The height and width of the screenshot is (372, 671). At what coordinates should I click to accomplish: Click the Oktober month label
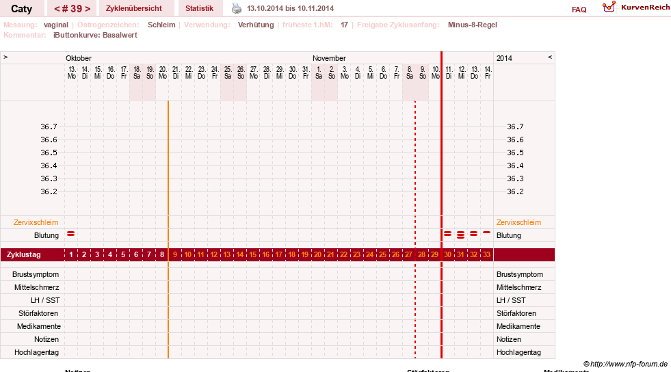pyautogui.click(x=78, y=58)
